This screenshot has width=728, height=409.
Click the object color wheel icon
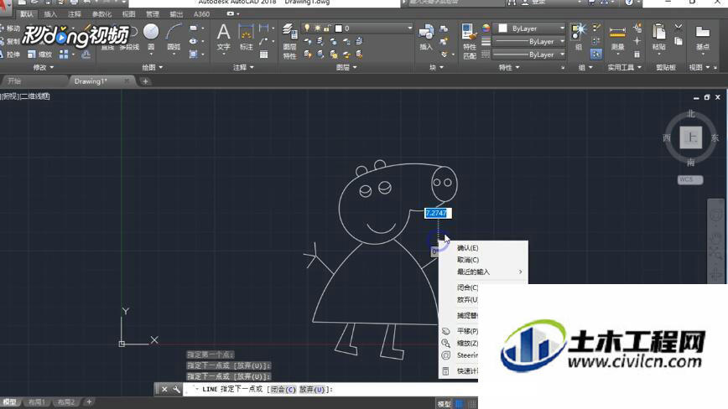pyautogui.click(x=486, y=28)
